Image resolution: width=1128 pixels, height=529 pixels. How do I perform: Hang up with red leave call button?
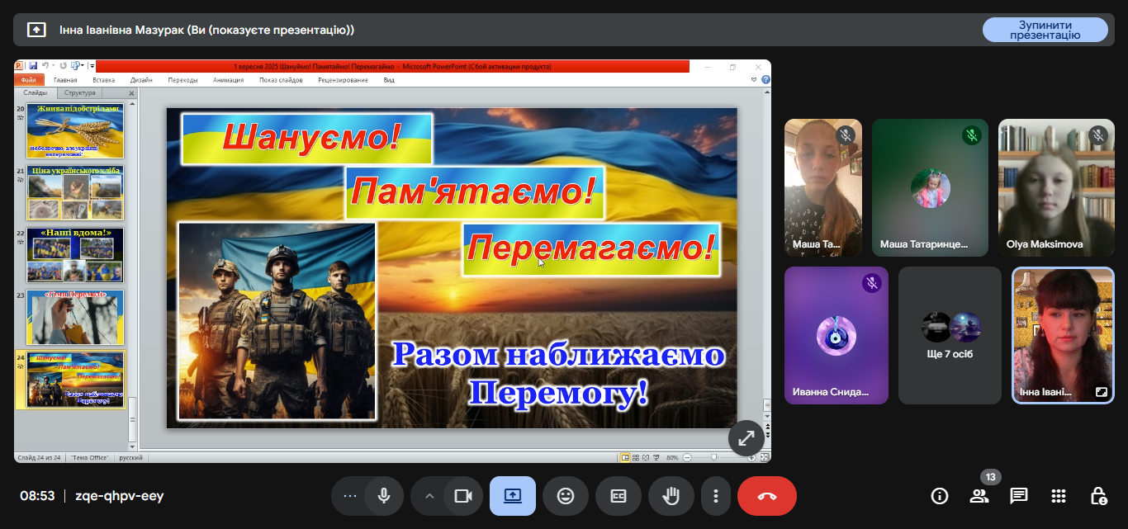click(766, 496)
